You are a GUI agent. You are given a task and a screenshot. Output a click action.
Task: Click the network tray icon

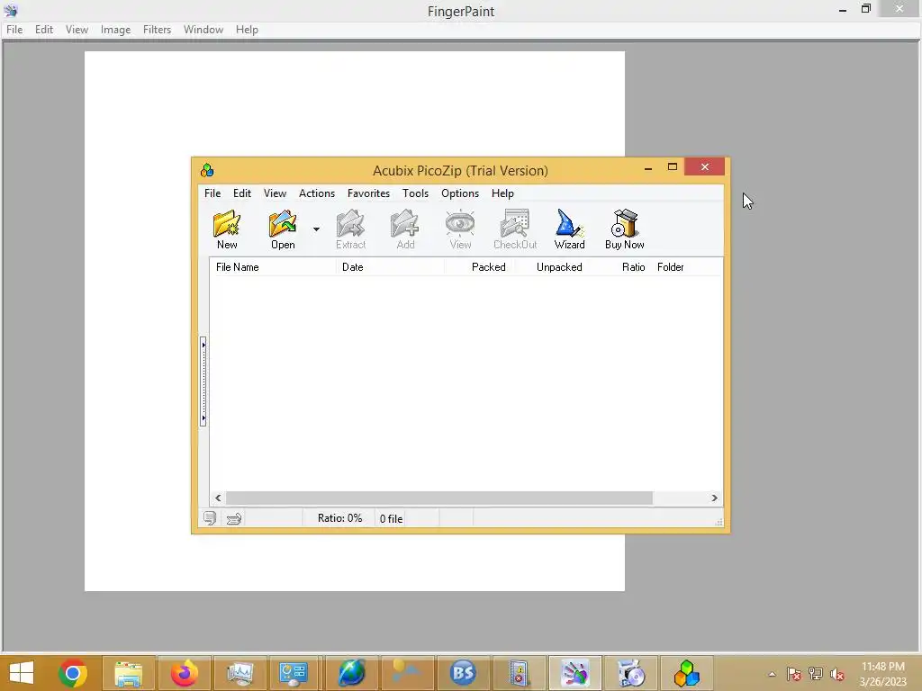click(x=816, y=675)
